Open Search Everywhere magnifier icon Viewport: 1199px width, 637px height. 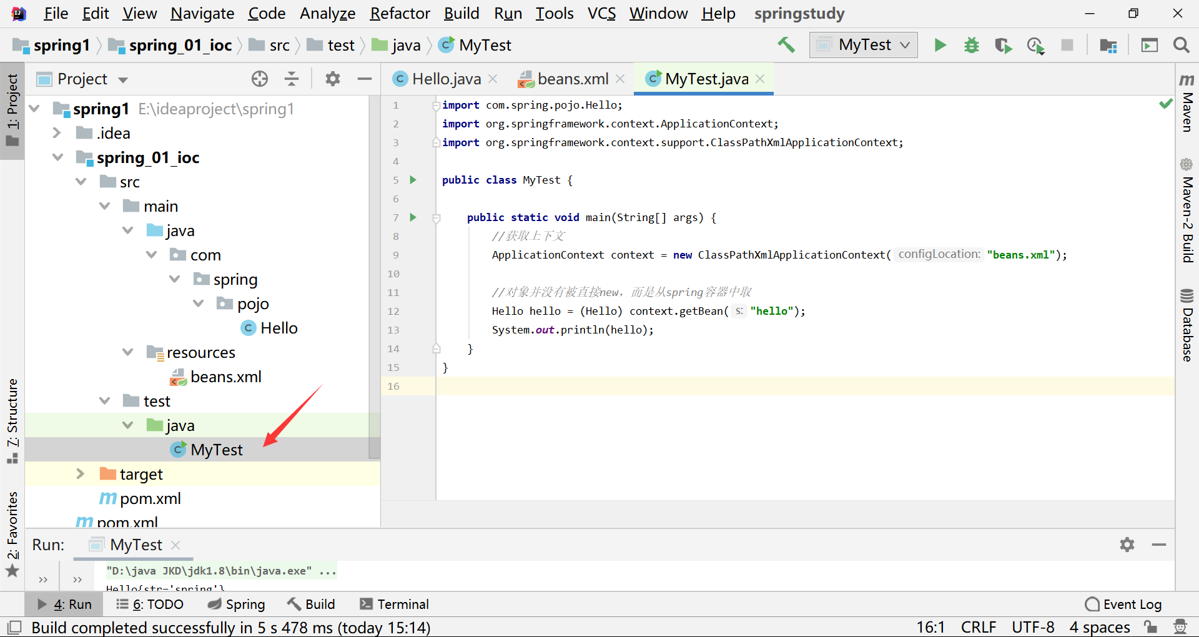click(x=1181, y=45)
